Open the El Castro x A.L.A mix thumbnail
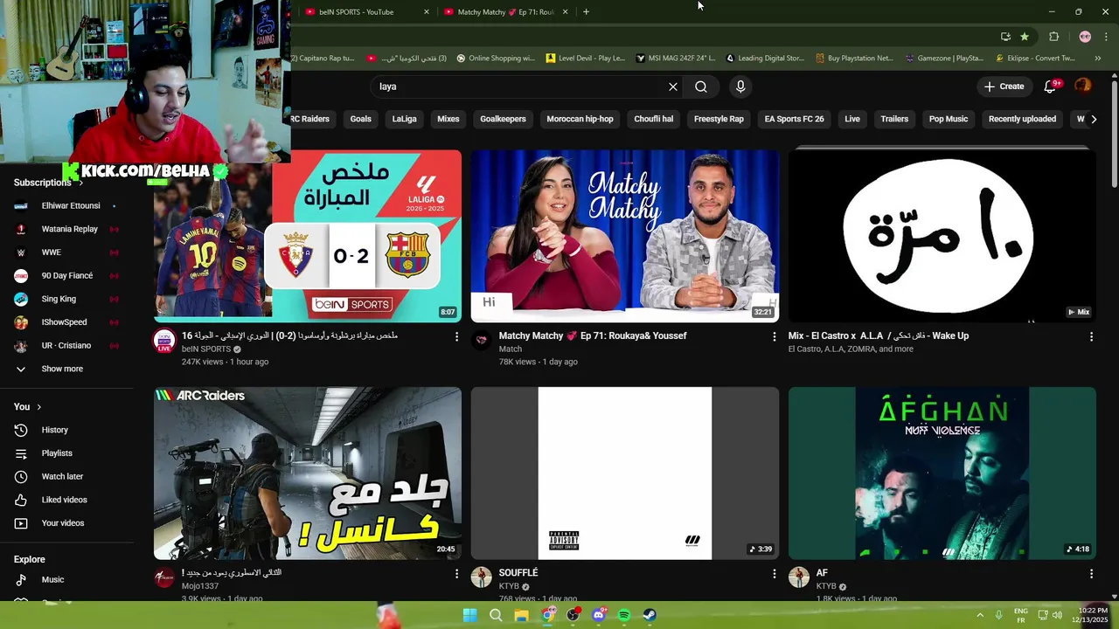This screenshot has height=629, width=1119. (x=942, y=236)
